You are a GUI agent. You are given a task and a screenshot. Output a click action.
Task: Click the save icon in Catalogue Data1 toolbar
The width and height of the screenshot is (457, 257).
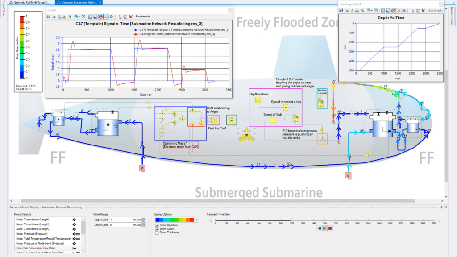(342, 10)
